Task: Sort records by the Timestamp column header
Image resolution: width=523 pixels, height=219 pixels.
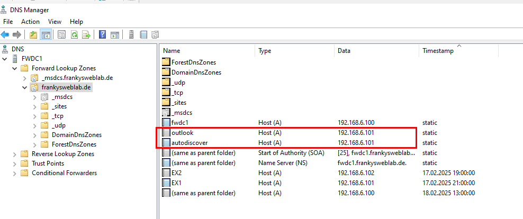Action: pos(458,51)
